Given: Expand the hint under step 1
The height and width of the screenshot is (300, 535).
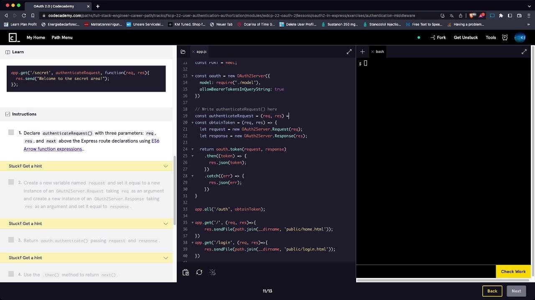Looking at the screenshot, I should coord(87,166).
